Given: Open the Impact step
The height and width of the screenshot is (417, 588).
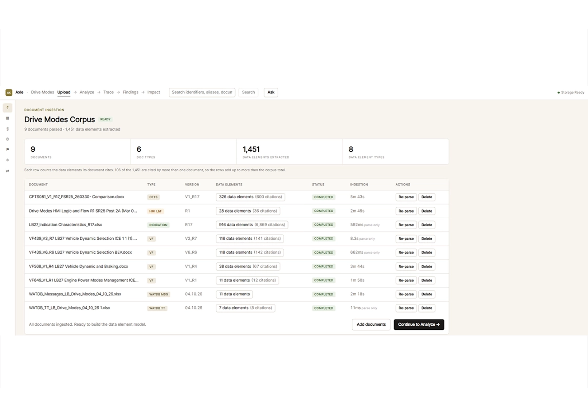Looking at the screenshot, I should point(154,92).
